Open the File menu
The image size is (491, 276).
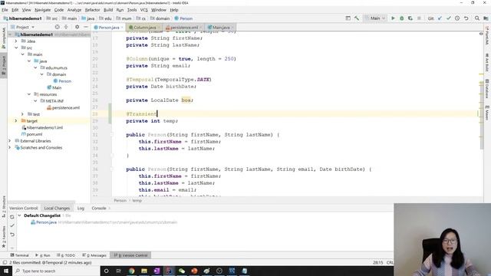click(x=5, y=10)
